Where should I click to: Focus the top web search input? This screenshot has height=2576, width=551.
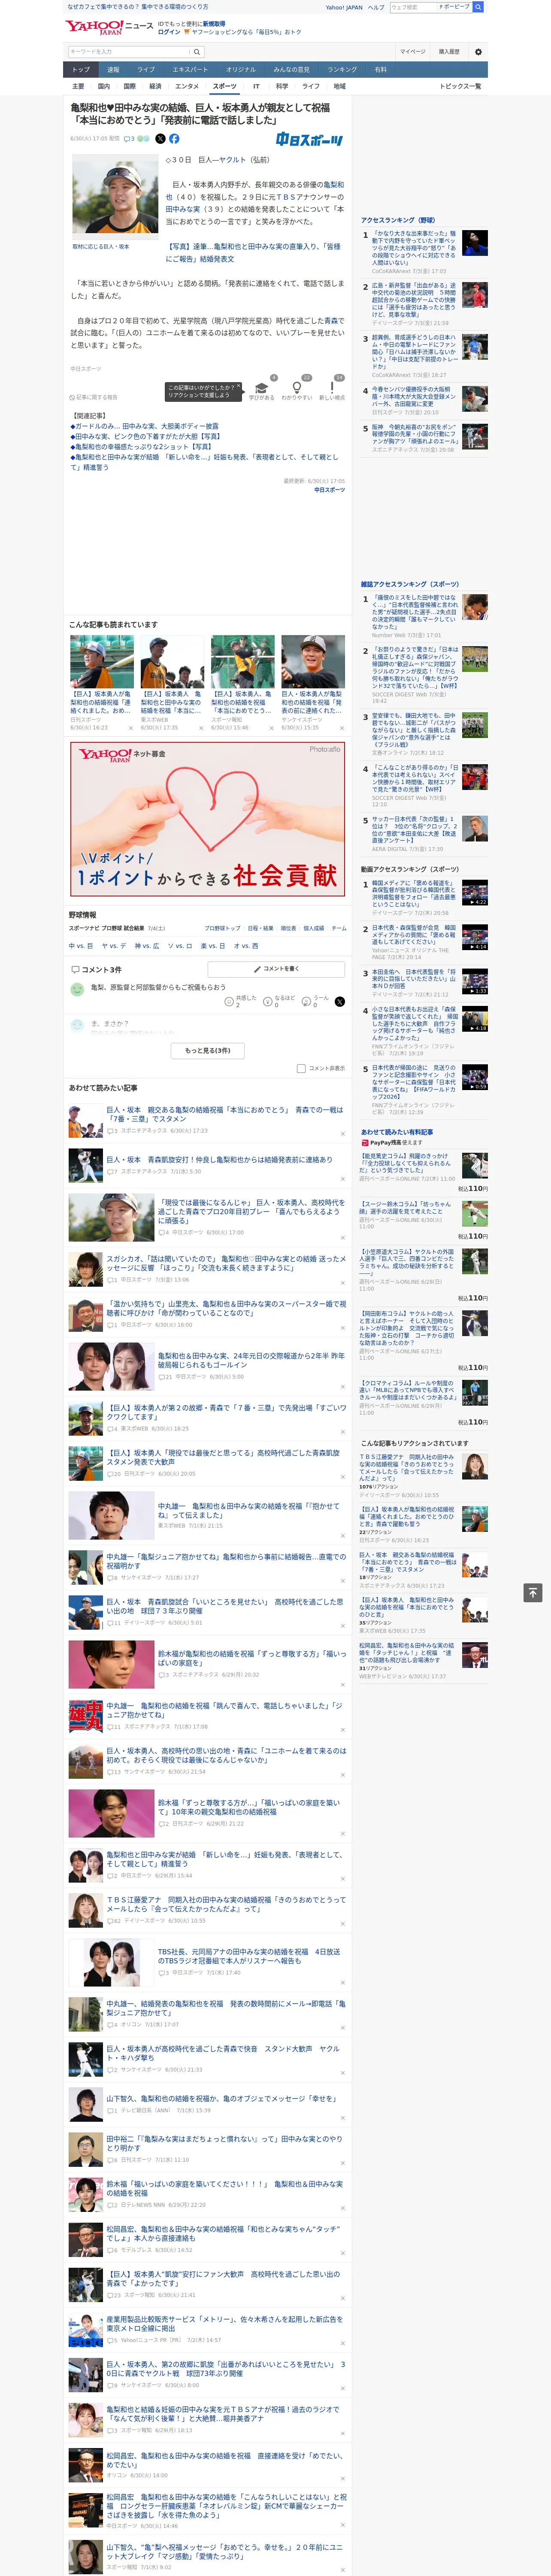pos(413,7)
